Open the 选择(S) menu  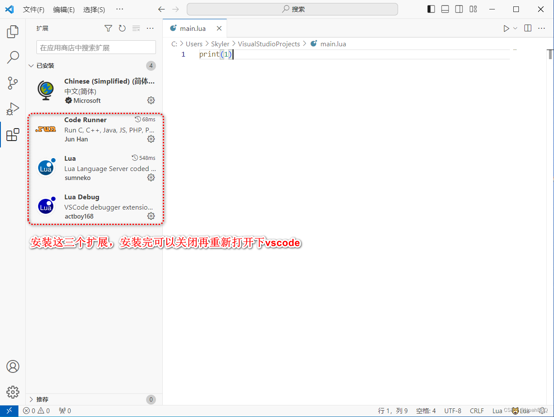pos(94,9)
